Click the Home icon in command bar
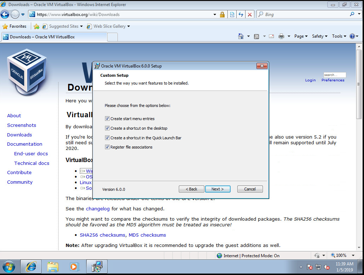 point(241,36)
